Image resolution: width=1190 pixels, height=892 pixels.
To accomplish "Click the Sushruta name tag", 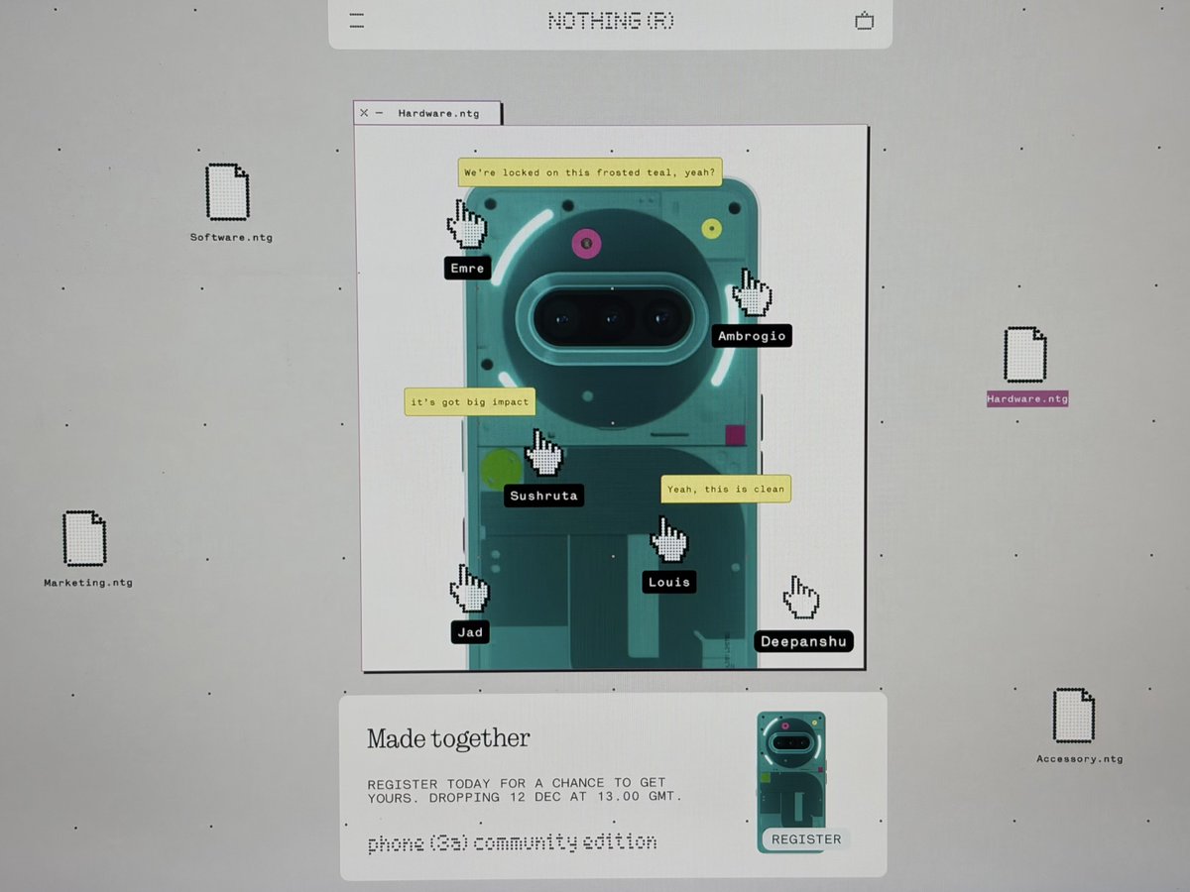I will [543, 496].
